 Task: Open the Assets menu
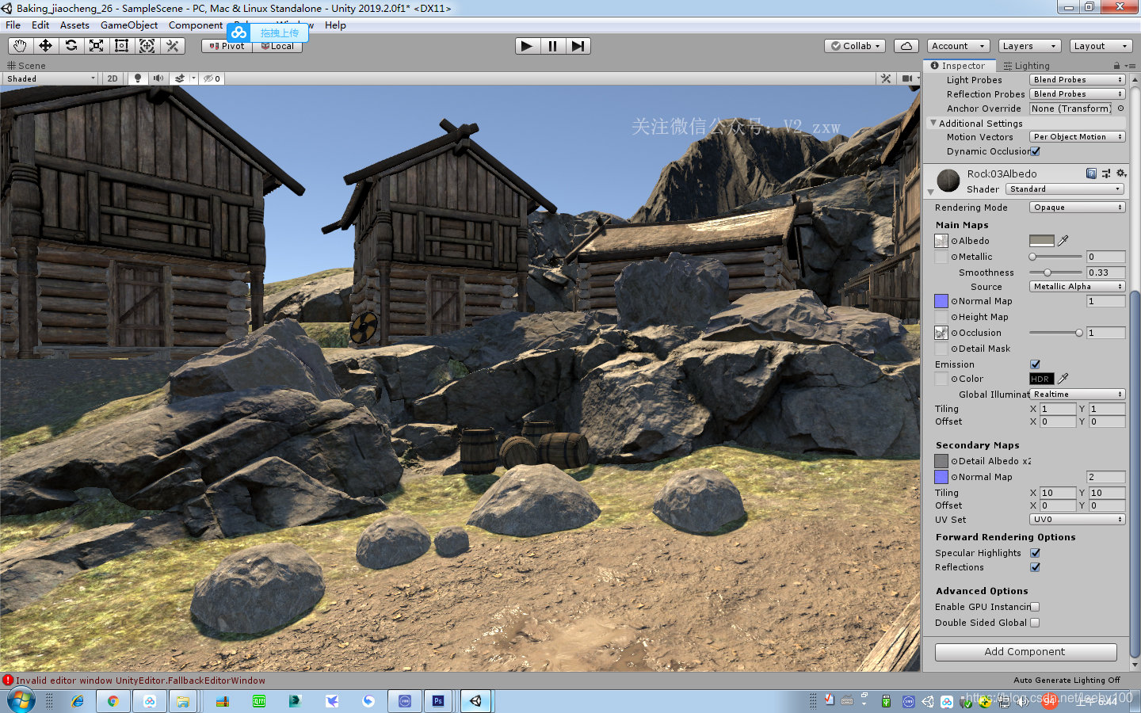coord(74,25)
